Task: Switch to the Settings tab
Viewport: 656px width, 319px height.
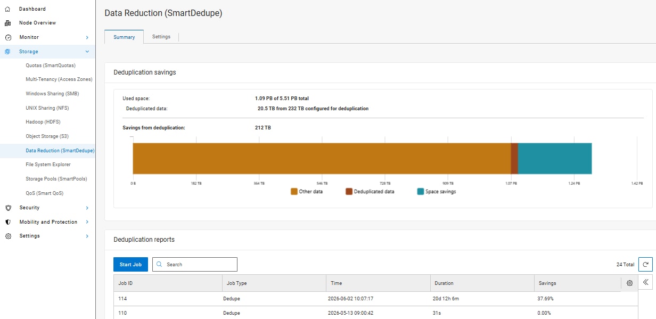Action: point(161,37)
